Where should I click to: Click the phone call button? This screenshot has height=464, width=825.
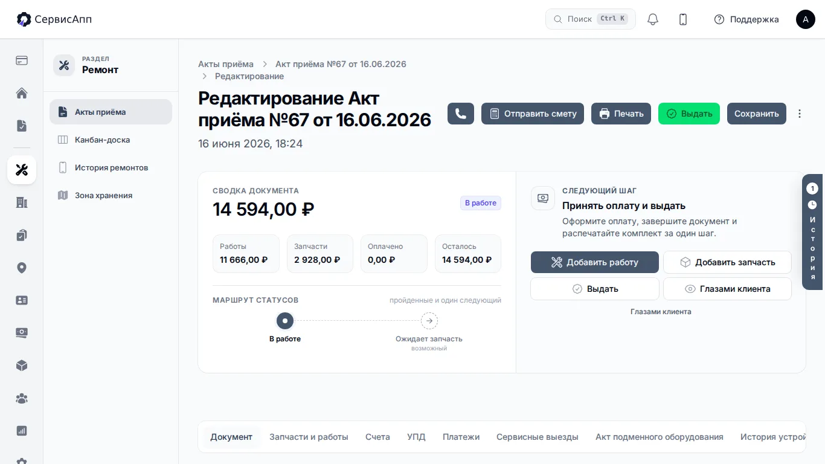pos(461,114)
